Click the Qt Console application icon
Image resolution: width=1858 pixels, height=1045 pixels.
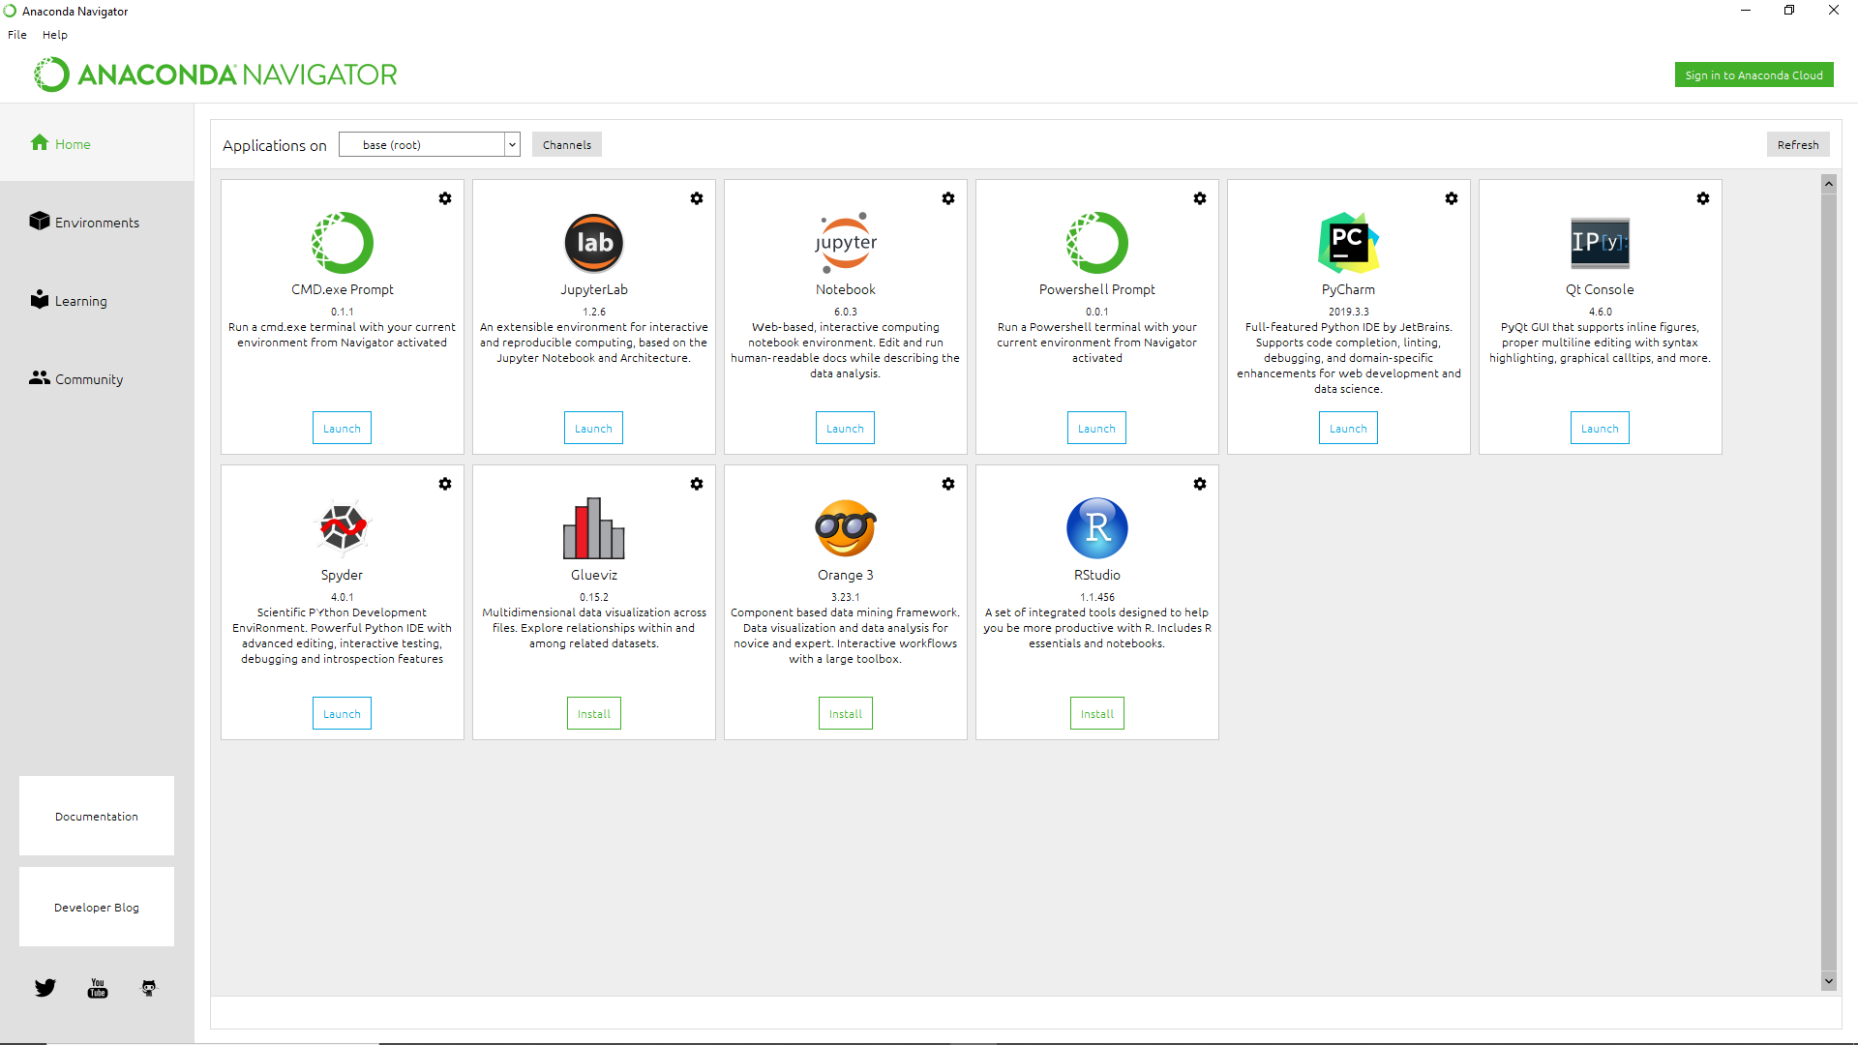point(1599,241)
